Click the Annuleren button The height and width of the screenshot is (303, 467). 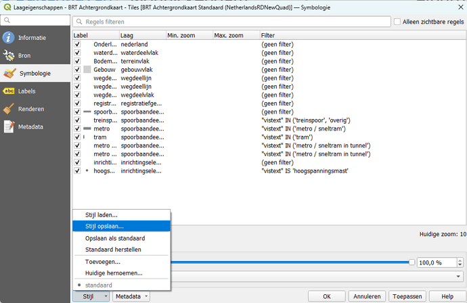(367, 296)
